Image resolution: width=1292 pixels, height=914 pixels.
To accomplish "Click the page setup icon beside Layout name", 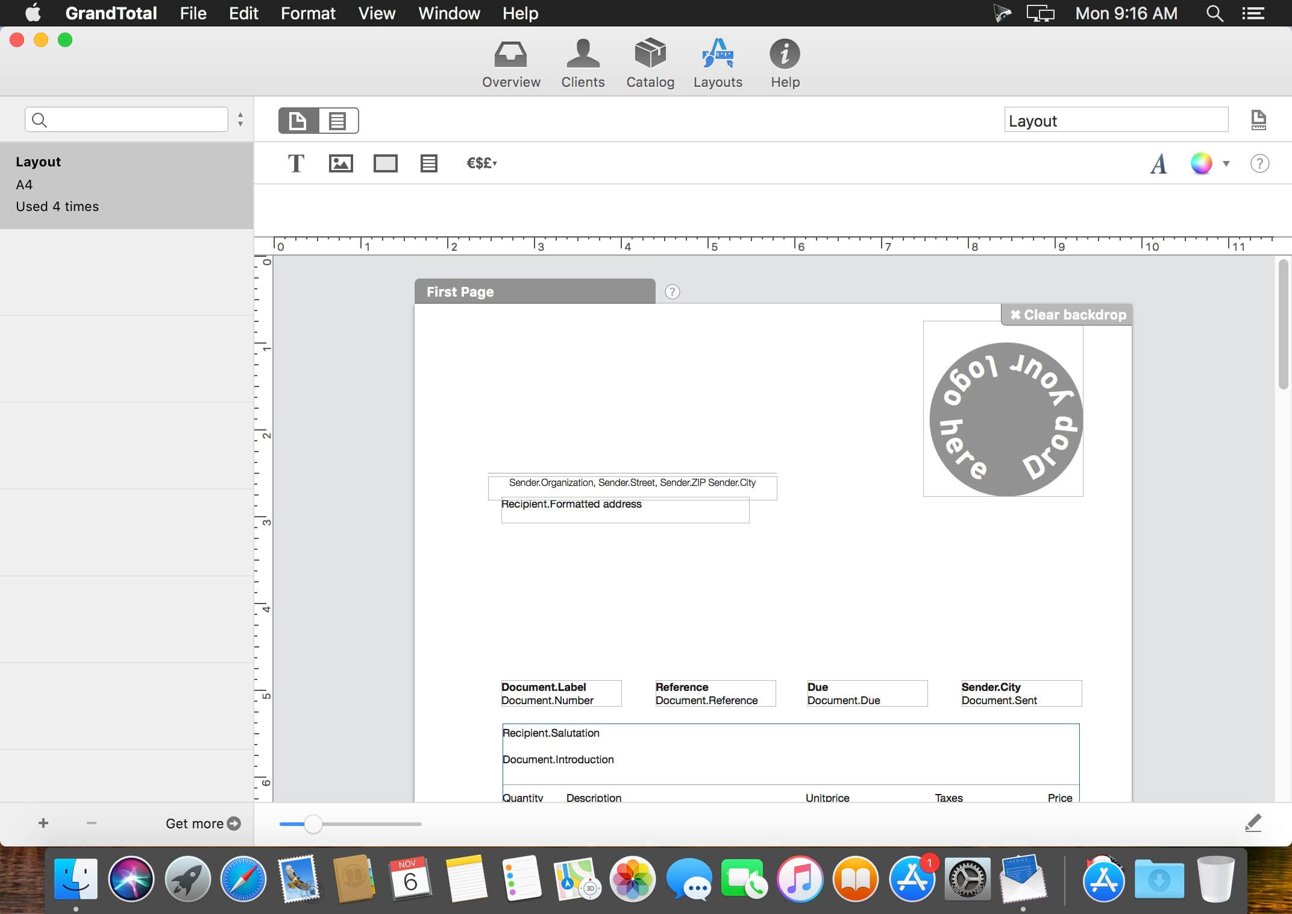I will pos(1258,120).
